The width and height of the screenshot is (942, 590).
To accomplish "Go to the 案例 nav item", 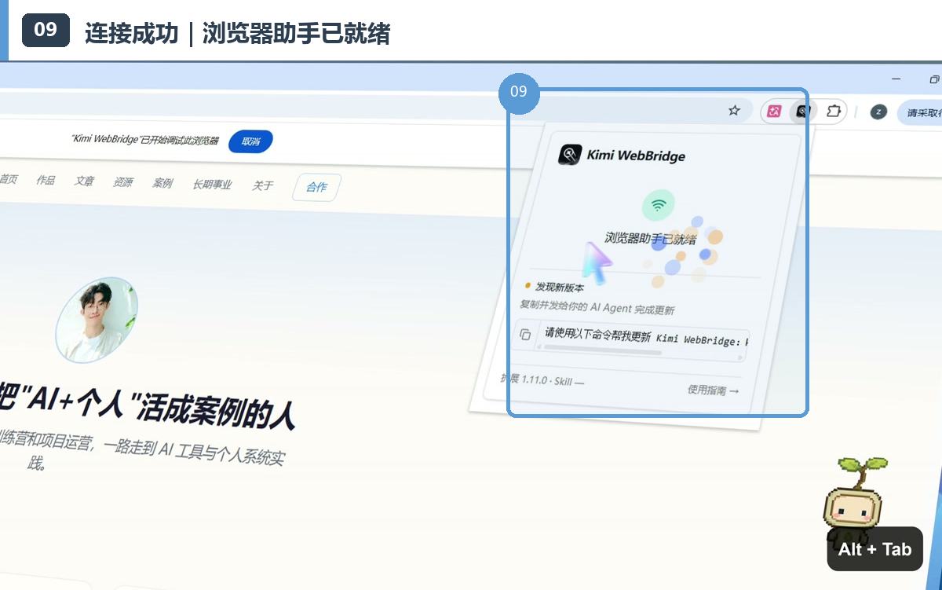I will [162, 183].
